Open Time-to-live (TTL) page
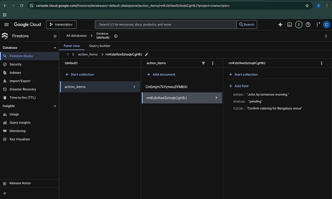Viewport: 332px width, 199px height. 30,98
